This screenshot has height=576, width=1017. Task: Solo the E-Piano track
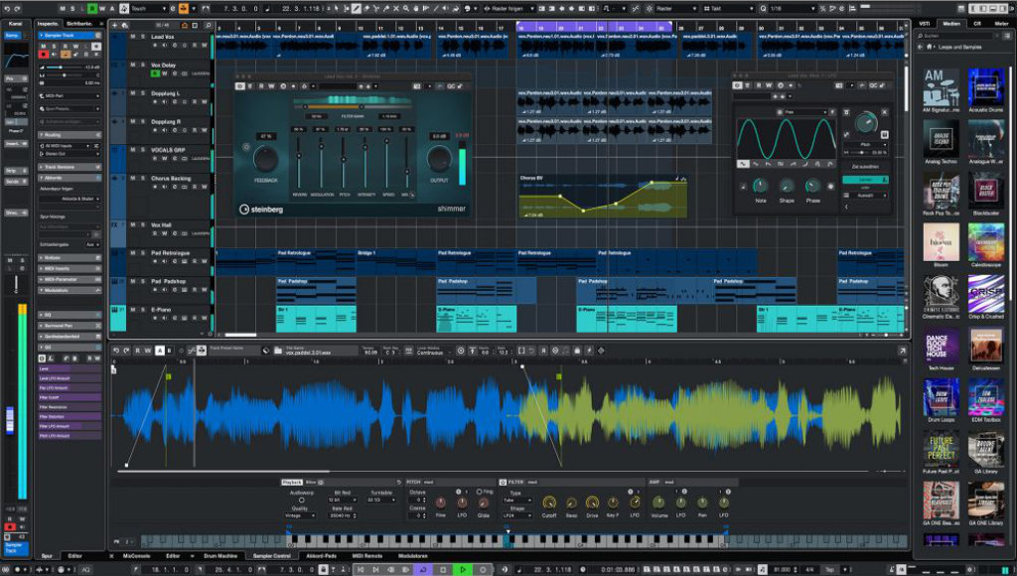coord(143,310)
